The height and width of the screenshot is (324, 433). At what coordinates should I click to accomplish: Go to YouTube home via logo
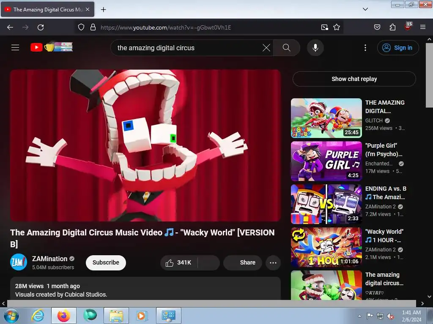point(51,47)
